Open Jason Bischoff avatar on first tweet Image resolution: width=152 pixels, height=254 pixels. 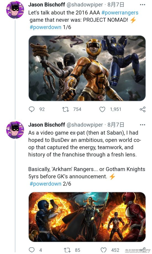(x=15, y=10)
